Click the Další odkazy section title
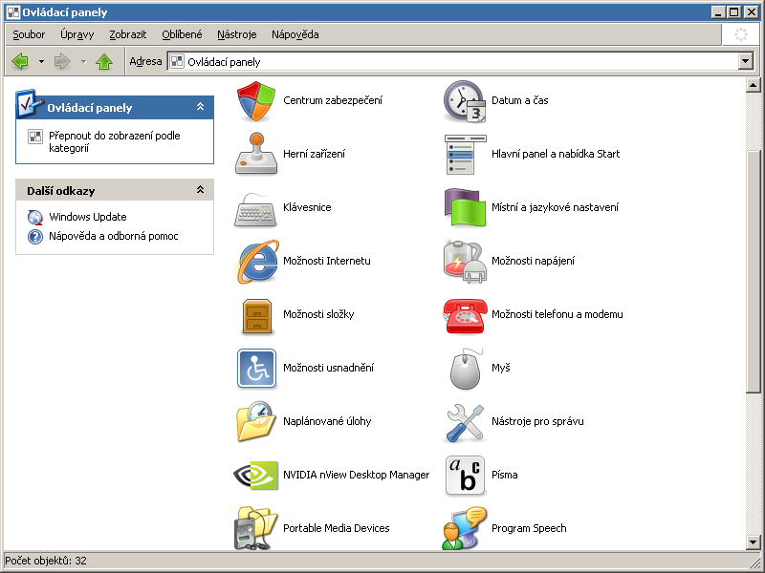The width and height of the screenshot is (765, 573). click(x=61, y=191)
